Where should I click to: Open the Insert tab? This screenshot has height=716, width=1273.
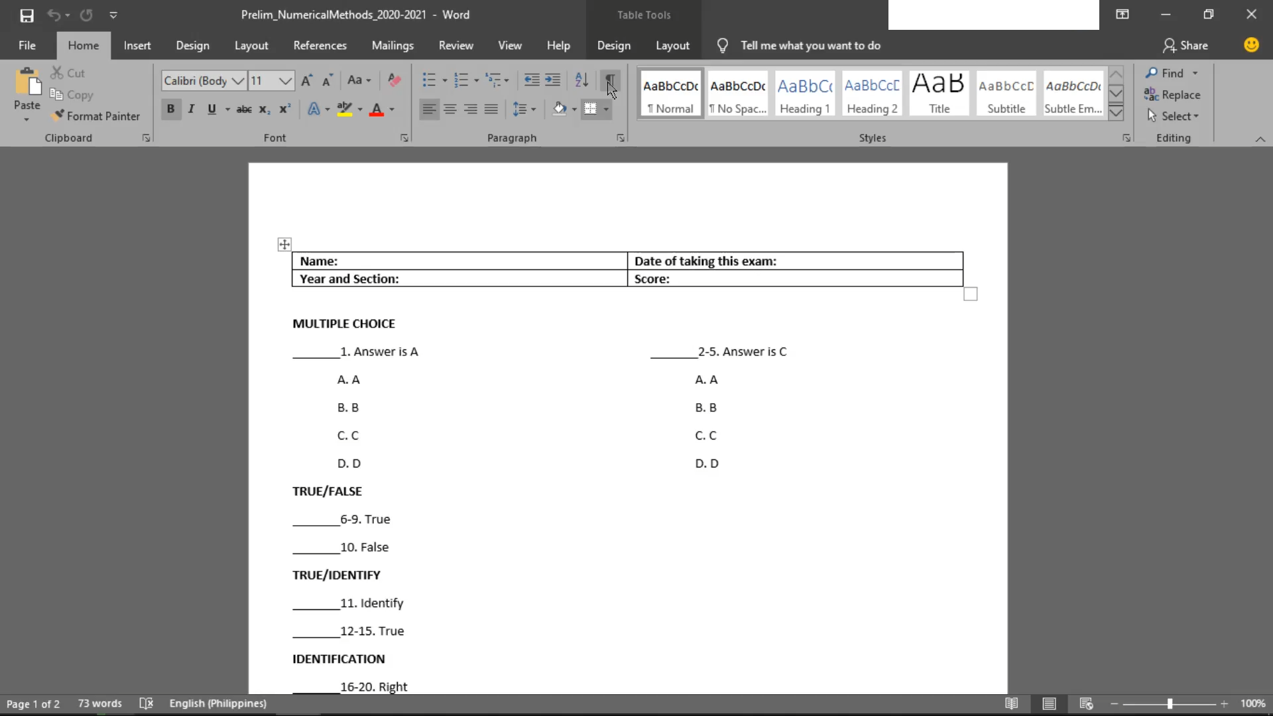[137, 45]
